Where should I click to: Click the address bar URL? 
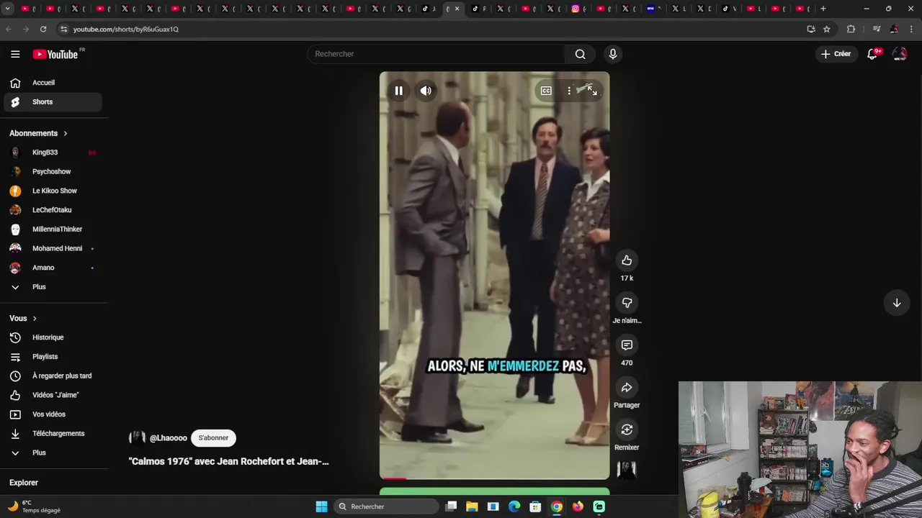126,29
